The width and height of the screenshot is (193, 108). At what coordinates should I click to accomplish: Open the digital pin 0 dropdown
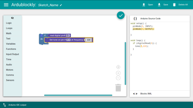tap(68, 35)
